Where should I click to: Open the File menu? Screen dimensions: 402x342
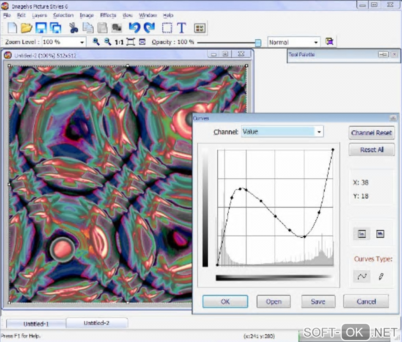7,15
